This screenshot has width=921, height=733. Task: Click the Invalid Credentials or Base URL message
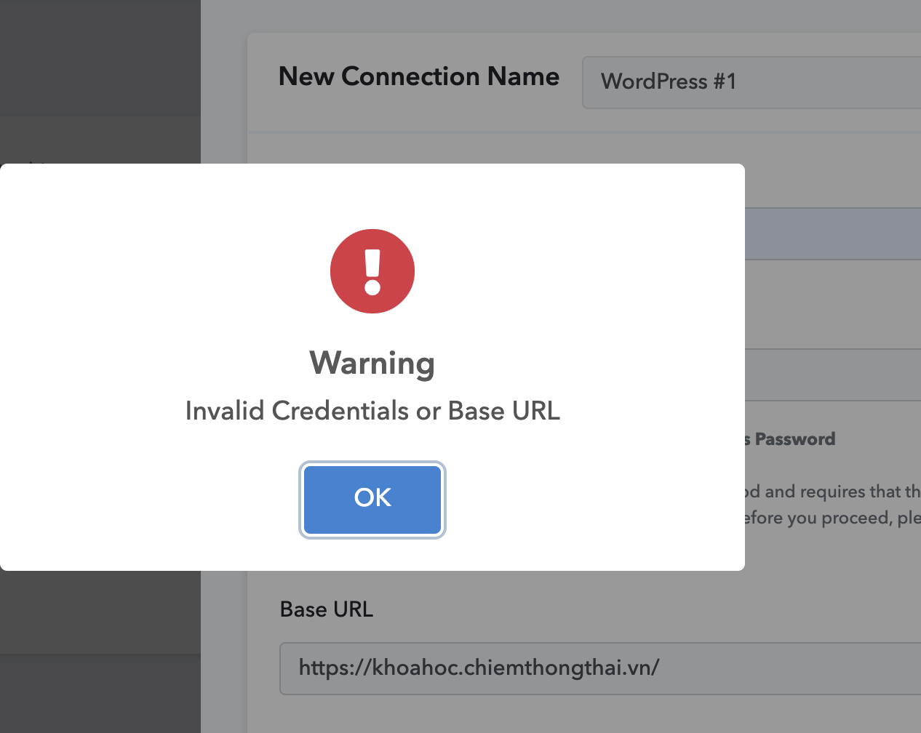(x=372, y=411)
